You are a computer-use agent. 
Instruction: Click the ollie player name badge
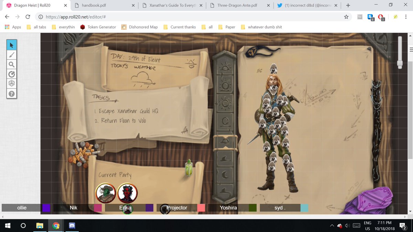point(22,208)
